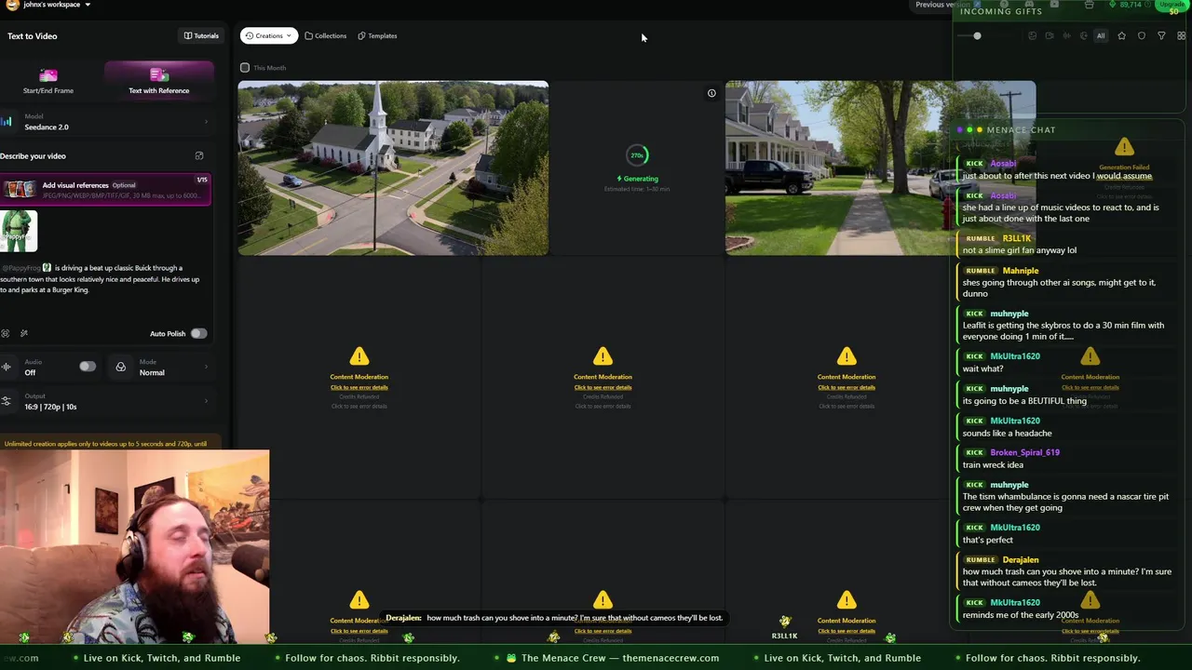Select the Text with Reference tab
Viewport: 1192px width, 670px height.
click(x=159, y=81)
